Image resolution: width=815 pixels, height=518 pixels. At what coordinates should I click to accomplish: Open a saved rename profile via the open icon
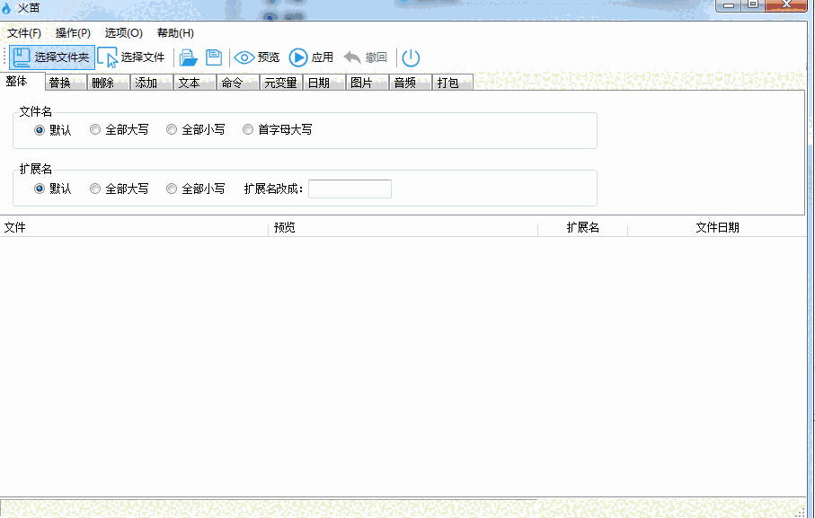tap(188, 57)
